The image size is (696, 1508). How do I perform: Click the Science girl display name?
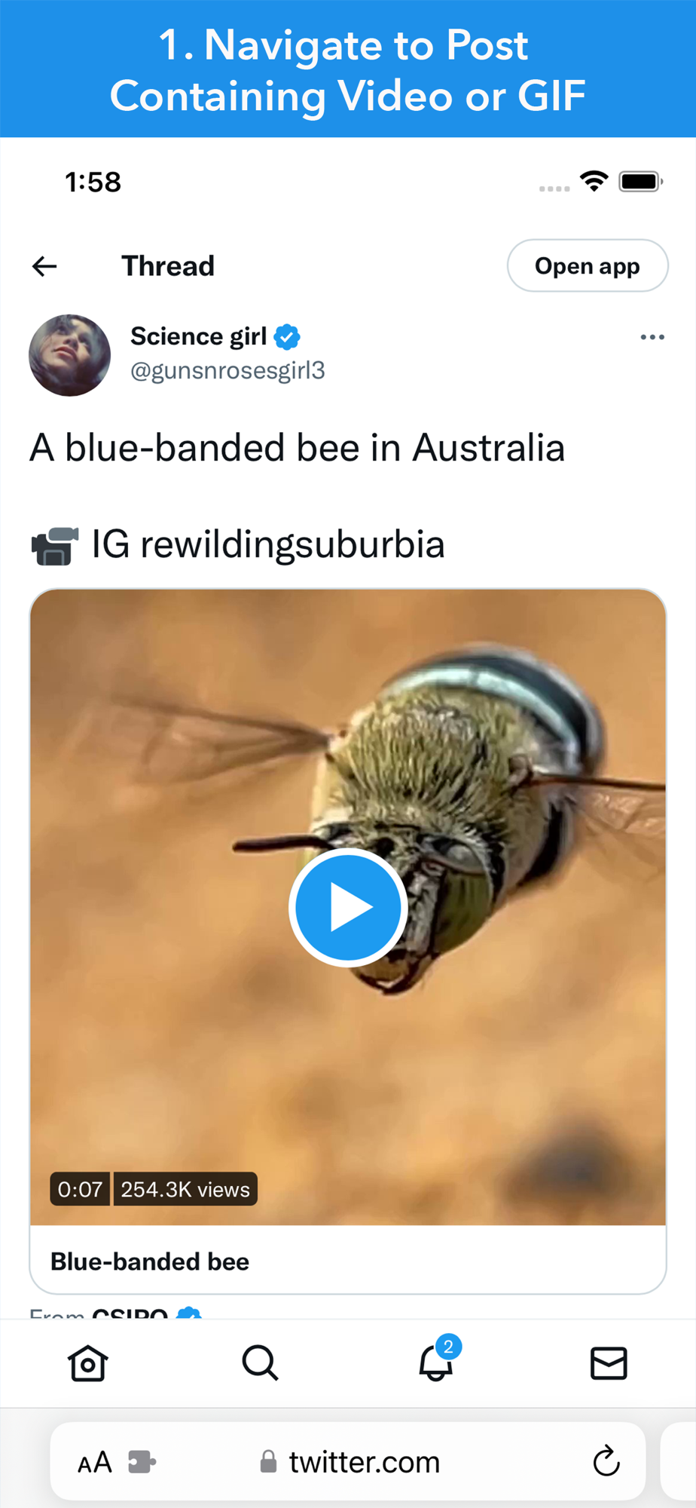(199, 336)
